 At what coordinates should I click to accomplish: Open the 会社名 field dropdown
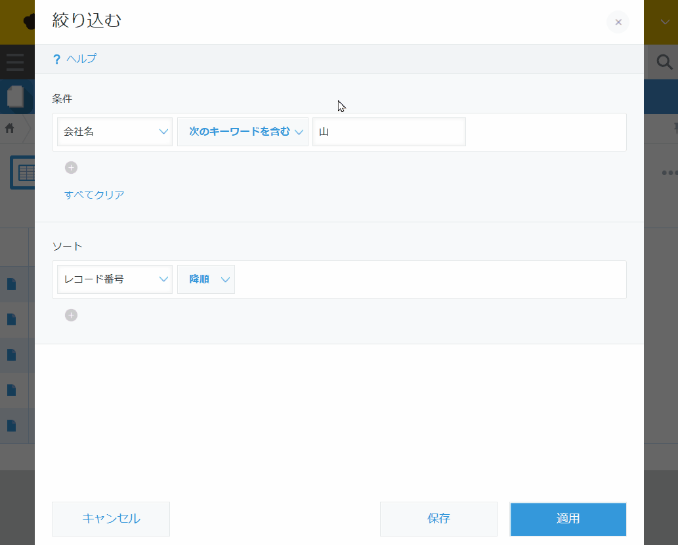[x=115, y=132]
